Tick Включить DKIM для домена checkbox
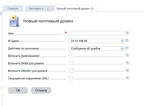144x106 pixels. (71, 63)
